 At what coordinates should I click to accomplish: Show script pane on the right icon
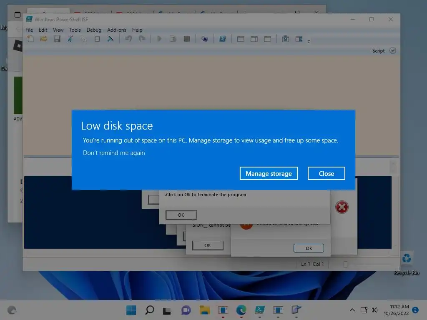point(254,39)
